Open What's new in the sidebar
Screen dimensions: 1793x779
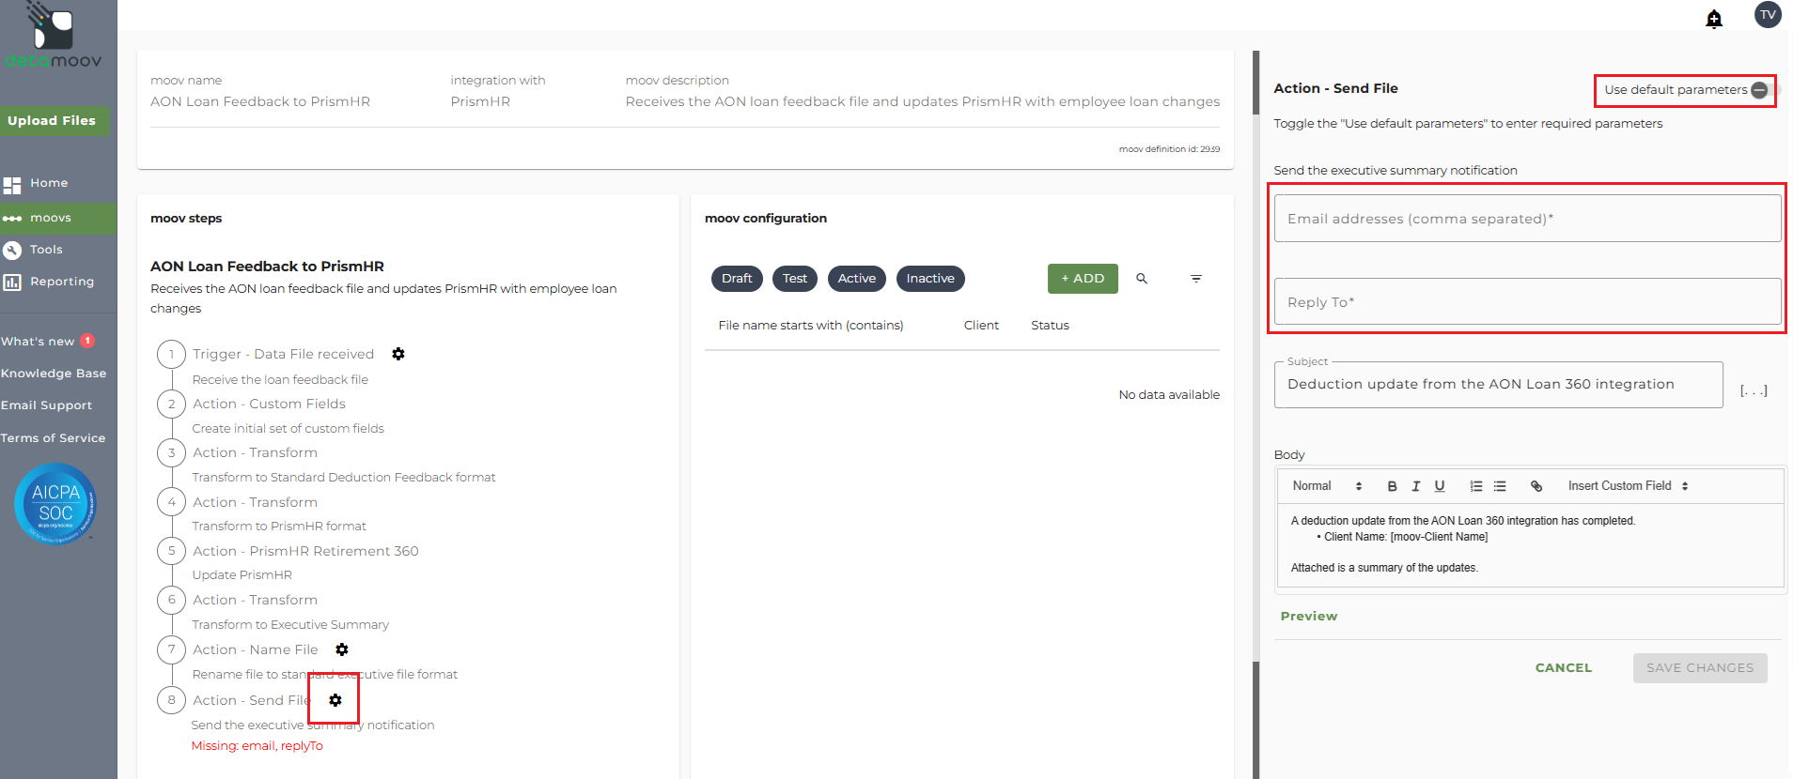(x=38, y=342)
